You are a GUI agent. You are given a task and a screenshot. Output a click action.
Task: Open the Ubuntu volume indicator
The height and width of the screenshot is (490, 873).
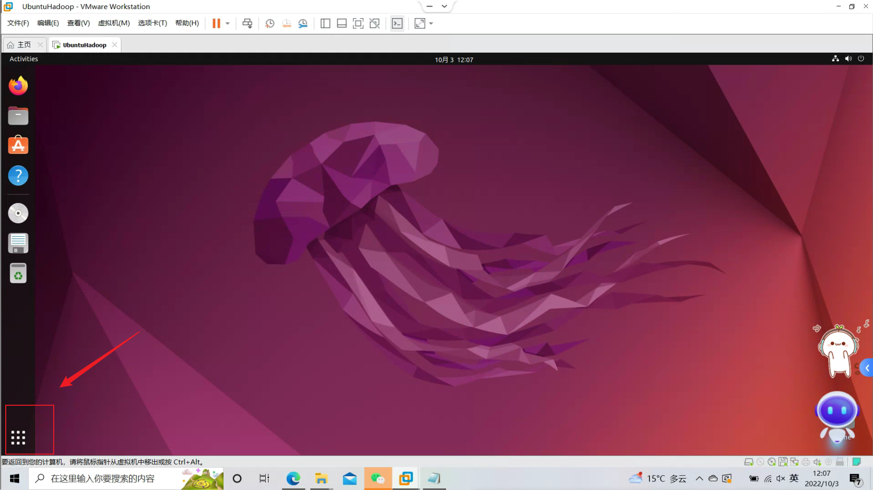848,58
